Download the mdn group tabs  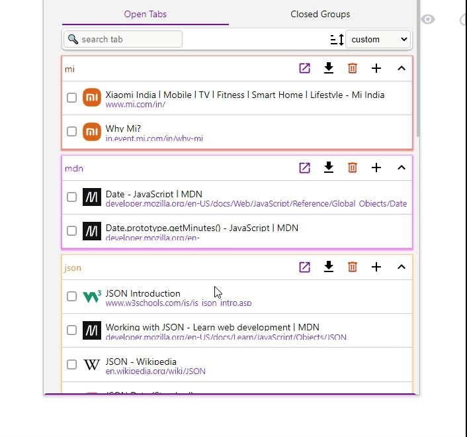pos(329,168)
